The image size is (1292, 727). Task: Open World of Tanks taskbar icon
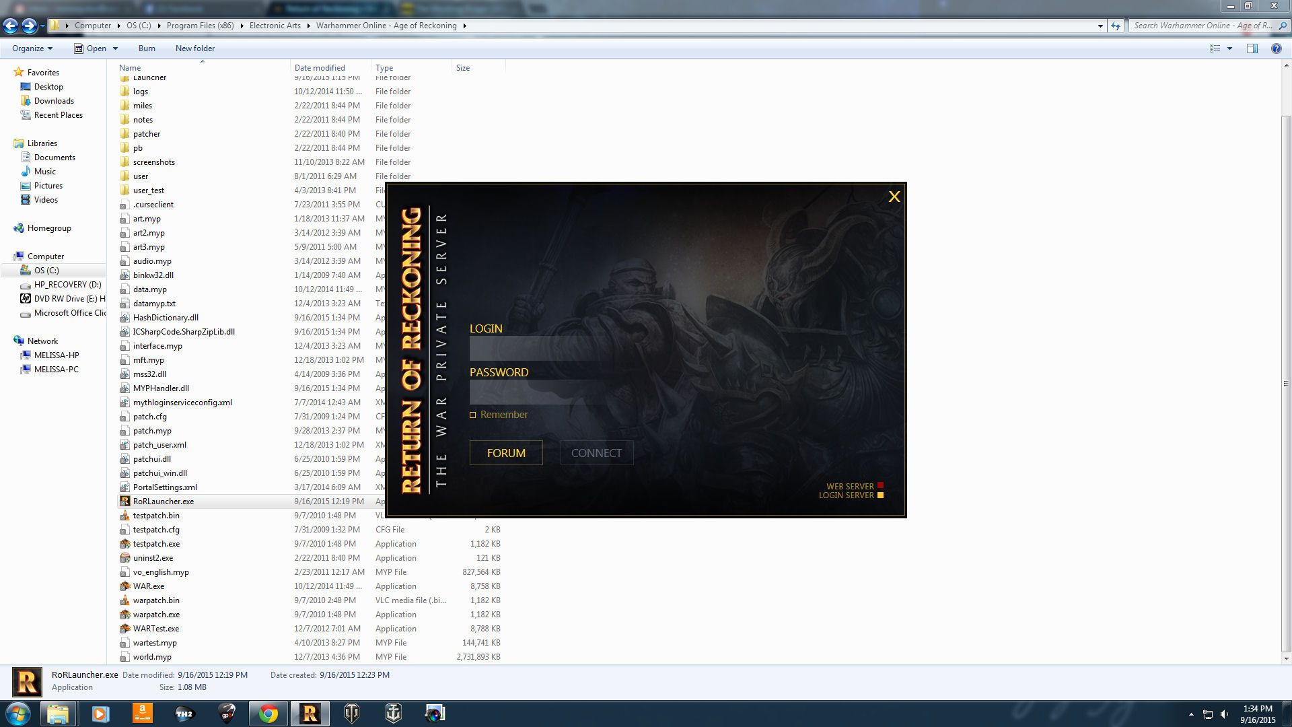(351, 714)
